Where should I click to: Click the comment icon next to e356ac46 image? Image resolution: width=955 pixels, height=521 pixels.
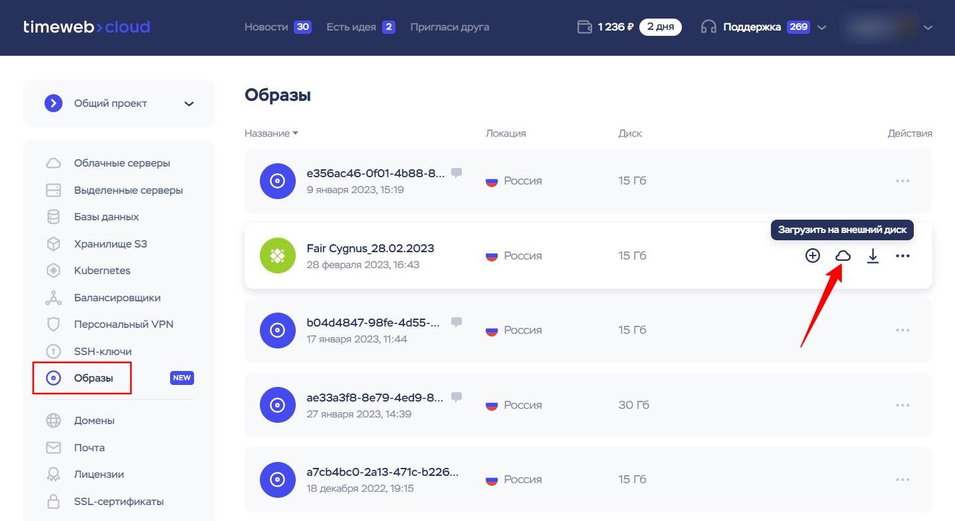point(457,173)
